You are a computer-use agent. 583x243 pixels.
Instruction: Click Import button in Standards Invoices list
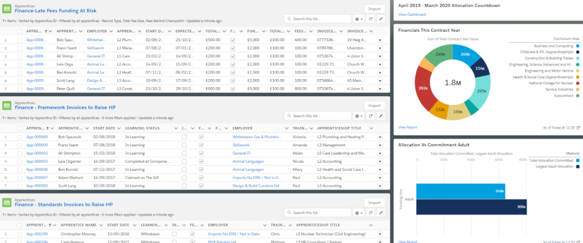point(375,203)
